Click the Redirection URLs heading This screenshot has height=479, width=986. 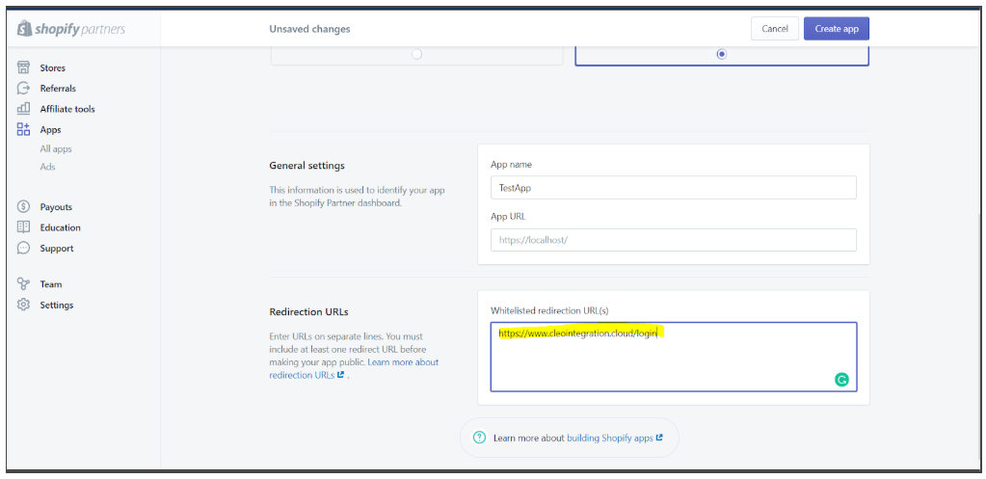[x=308, y=312]
